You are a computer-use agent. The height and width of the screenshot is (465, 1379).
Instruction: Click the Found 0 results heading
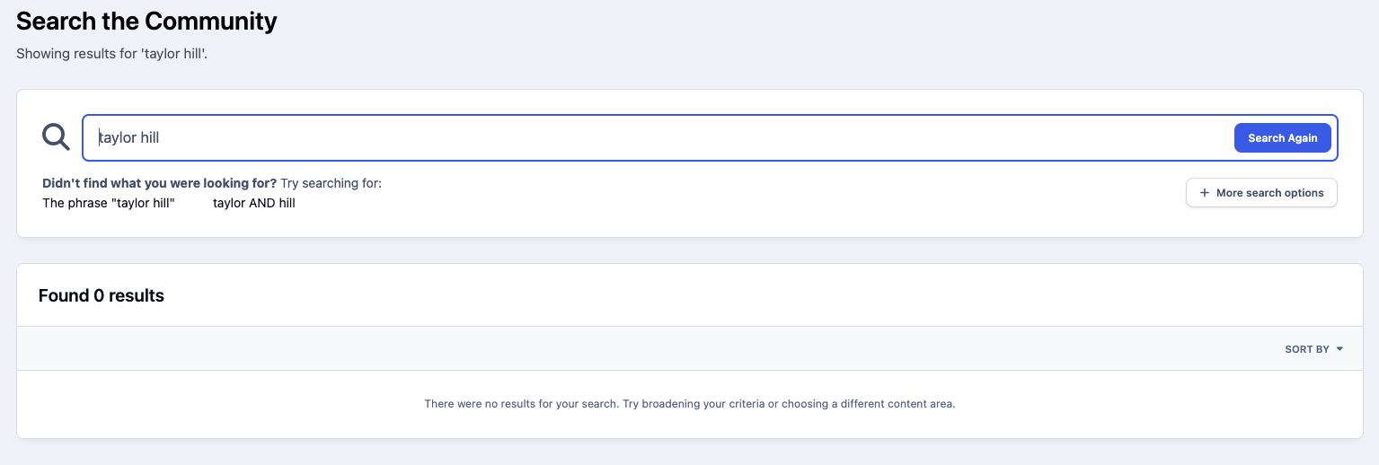[x=102, y=295]
